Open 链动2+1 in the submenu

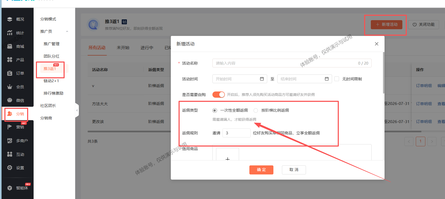51,81
